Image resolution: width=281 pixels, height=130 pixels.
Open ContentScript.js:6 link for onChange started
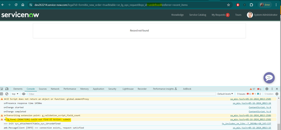[x=260, y=107]
